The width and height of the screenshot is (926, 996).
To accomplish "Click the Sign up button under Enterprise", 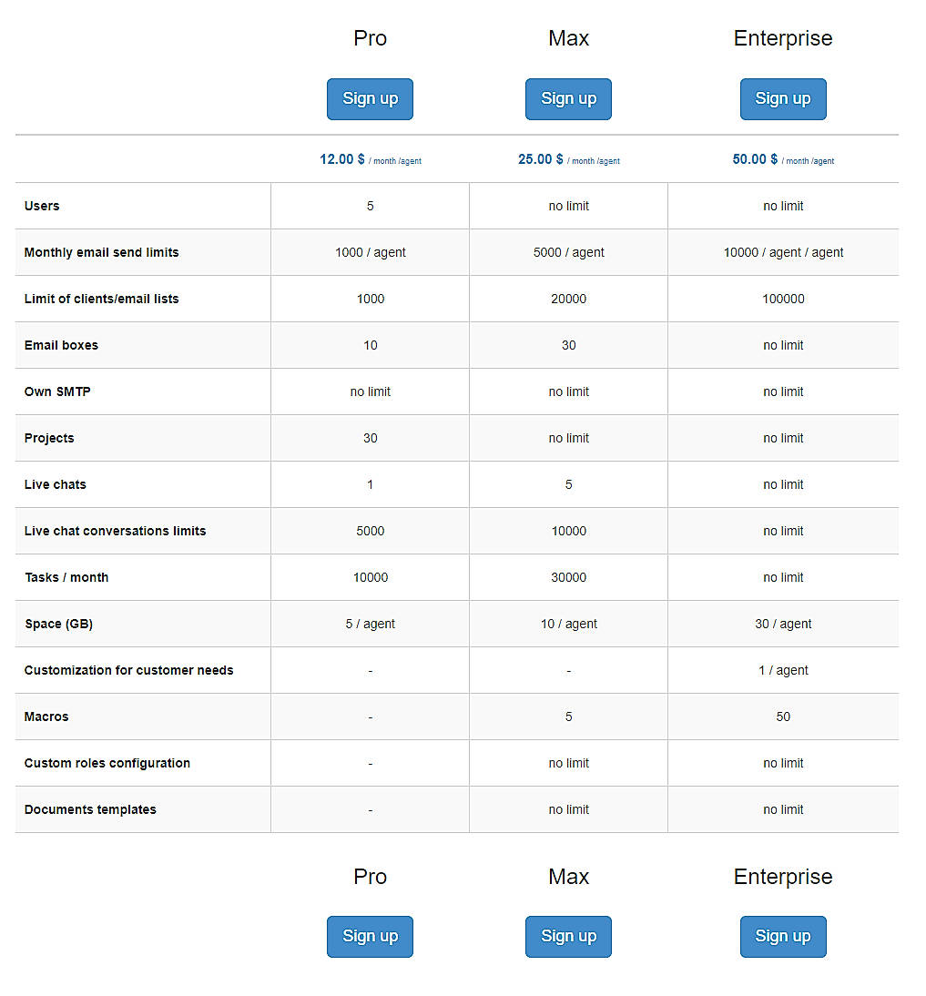I will pyautogui.click(x=783, y=98).
